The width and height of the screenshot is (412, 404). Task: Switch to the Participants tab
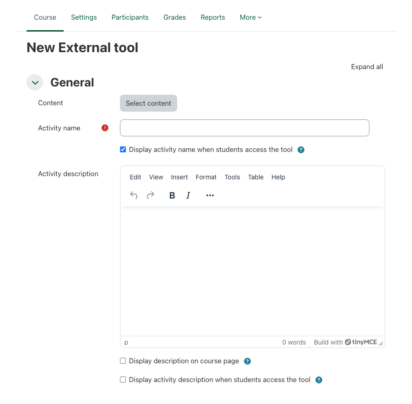(x=130, y=17)
